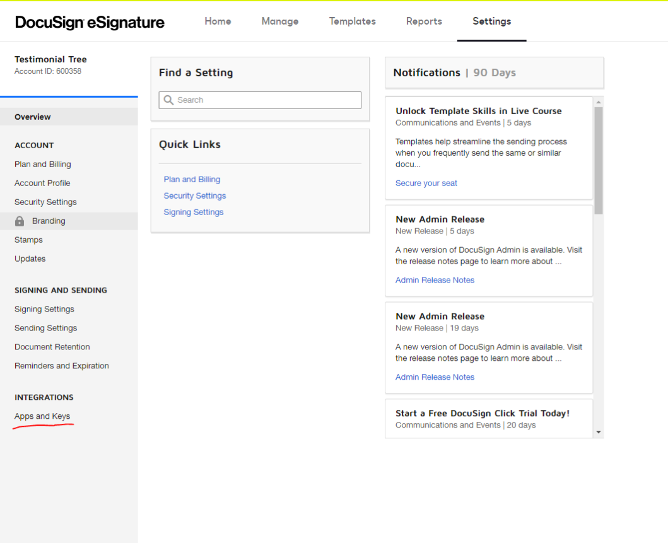The height and width of the screenshot is (543, 668).
Task: Click Start a Free DocuSign Click Trial title
Action: tap(483, 414)
